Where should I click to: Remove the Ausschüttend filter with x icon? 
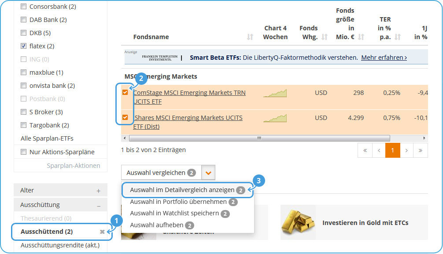102,232
